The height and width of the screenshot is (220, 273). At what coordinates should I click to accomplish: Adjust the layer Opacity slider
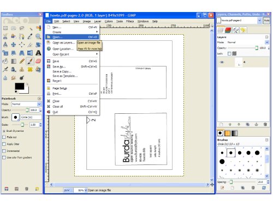243,48
